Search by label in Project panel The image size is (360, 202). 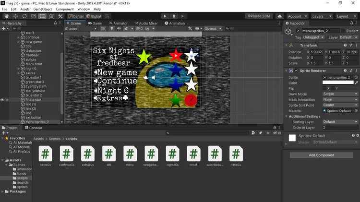tap(261, 133)
